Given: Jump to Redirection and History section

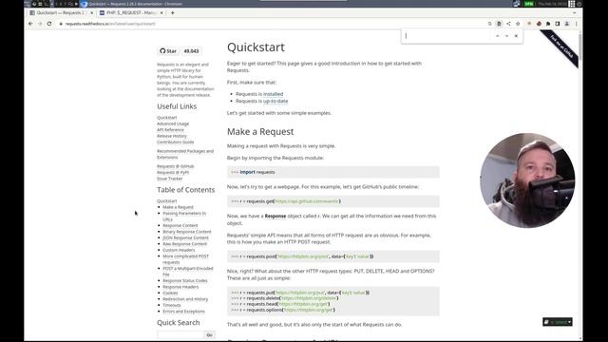Looking at the screenshot, I should [185, 299].
